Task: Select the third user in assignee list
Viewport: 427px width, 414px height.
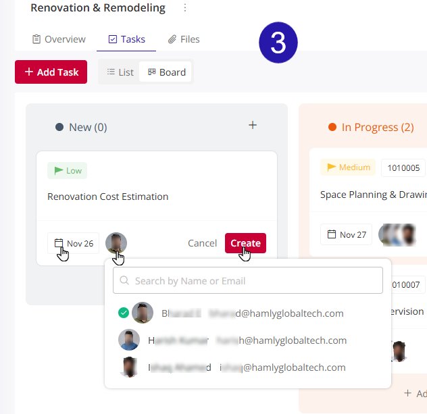Action: (x=232, y=367)
